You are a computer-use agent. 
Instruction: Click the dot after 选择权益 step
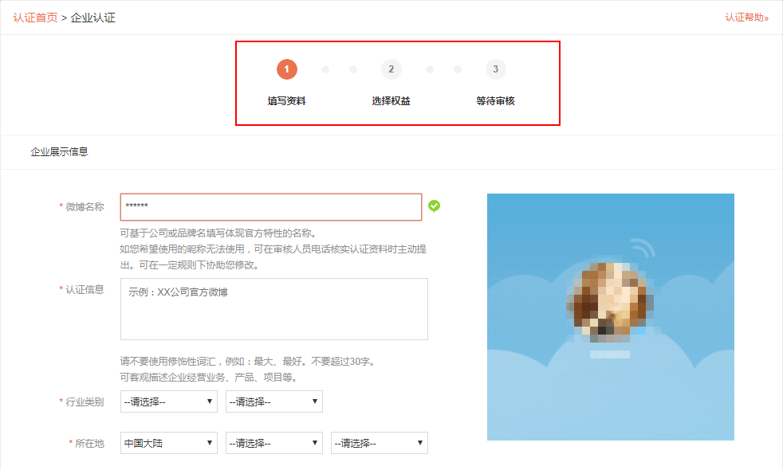431,69
